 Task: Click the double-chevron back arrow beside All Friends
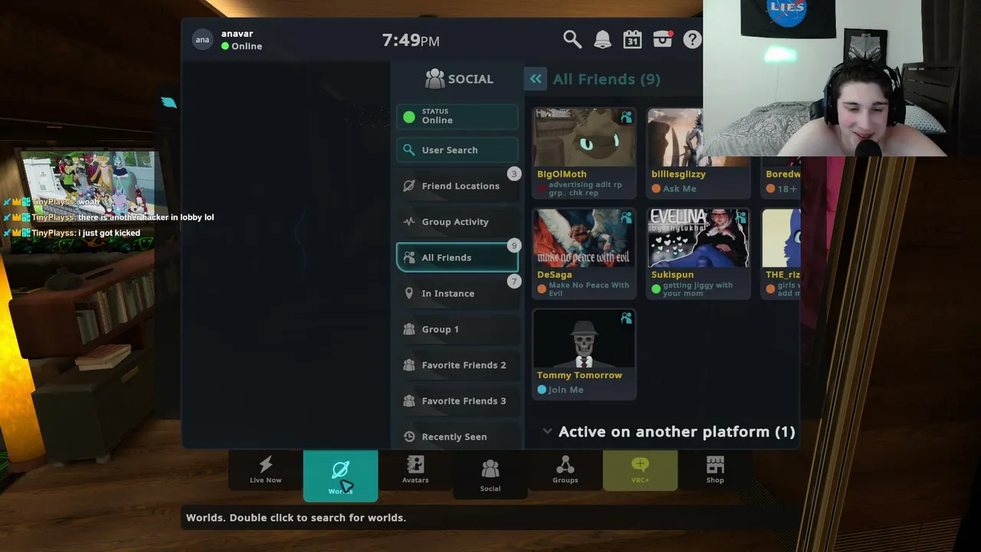[536, 79]
